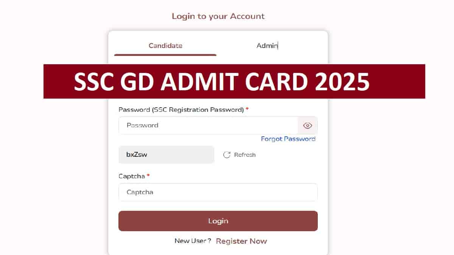Click the required asterisk next to Captcha label
454x255 pixels.
pyautogui.click(x=148, y=176)
